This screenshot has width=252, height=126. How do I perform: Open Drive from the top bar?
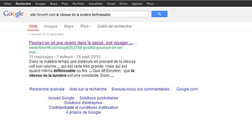[123, 4]
